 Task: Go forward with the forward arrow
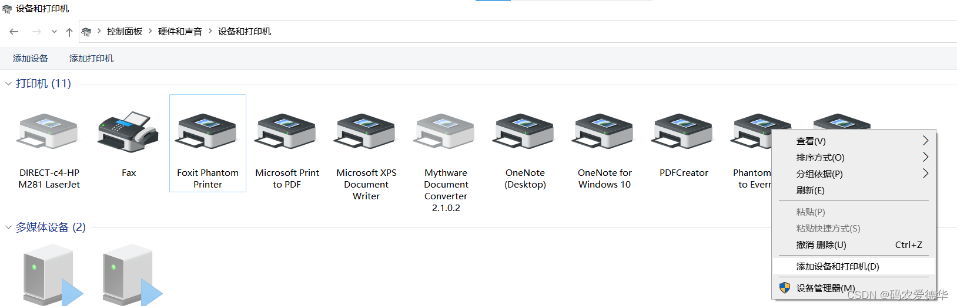[36, 32]
